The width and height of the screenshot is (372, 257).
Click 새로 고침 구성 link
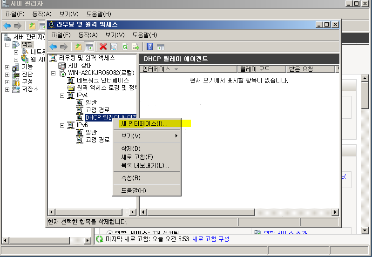point(210,239)
